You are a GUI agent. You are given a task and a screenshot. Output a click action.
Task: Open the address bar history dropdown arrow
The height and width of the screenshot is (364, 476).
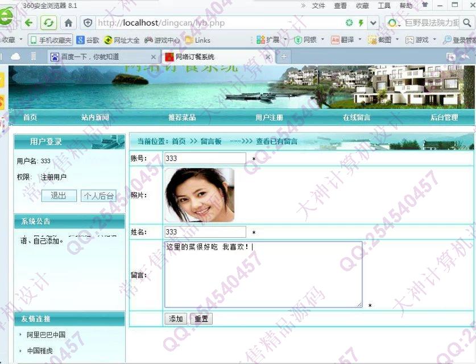click(373, 23)
